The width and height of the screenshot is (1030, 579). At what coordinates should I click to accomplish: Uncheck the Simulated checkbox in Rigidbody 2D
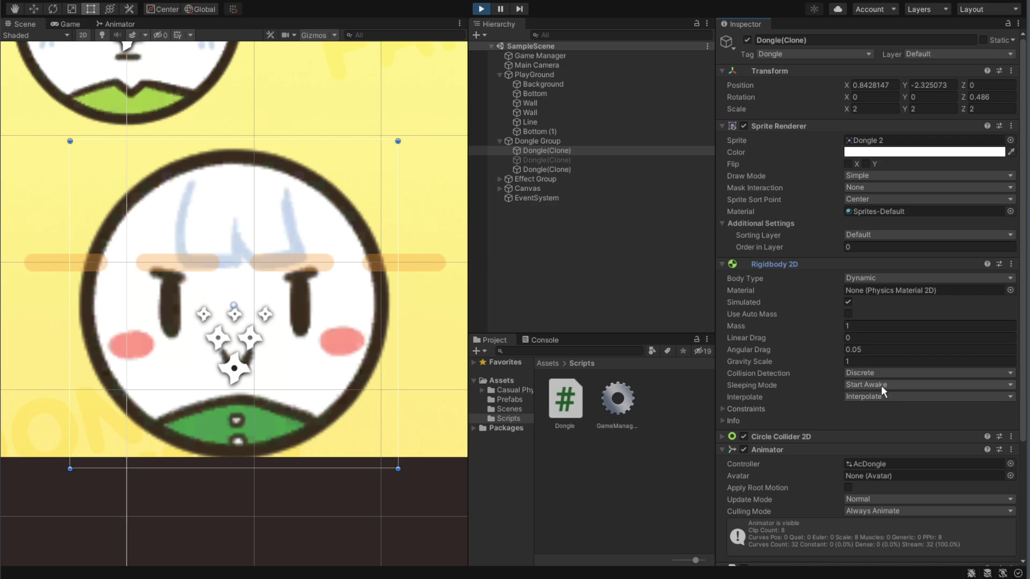coord(848,302)
